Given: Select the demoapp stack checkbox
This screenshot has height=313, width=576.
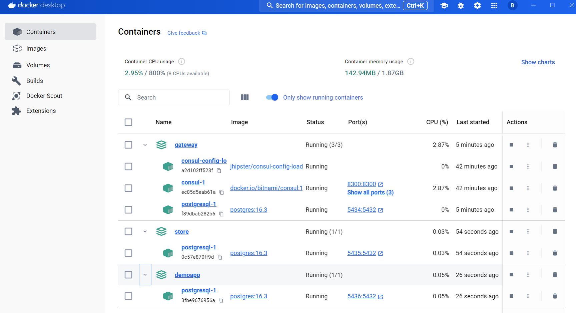Looking at the screenshot, I should pos(128,275).
